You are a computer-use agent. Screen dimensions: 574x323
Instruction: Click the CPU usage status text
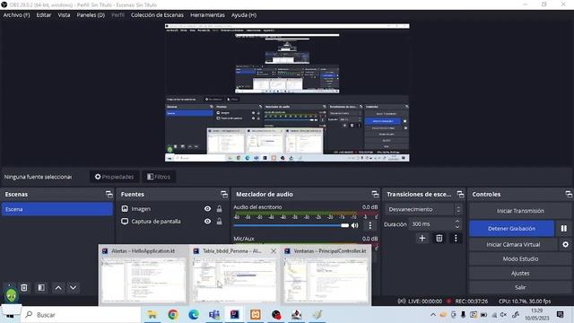tap(524, 301)
